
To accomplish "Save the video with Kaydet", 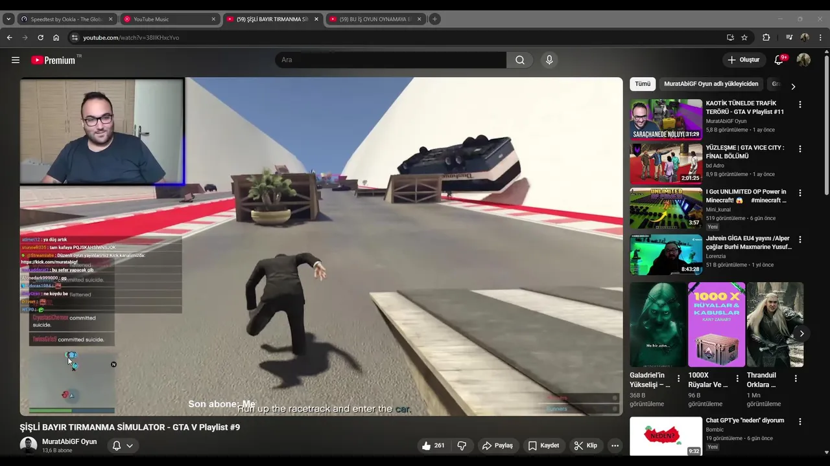I will tap(543, 445).
